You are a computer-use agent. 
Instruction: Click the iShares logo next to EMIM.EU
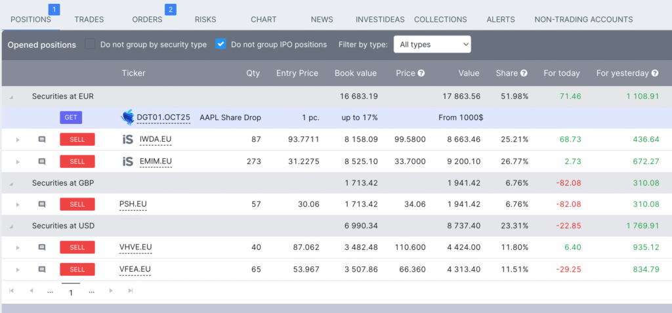[128, 161]
